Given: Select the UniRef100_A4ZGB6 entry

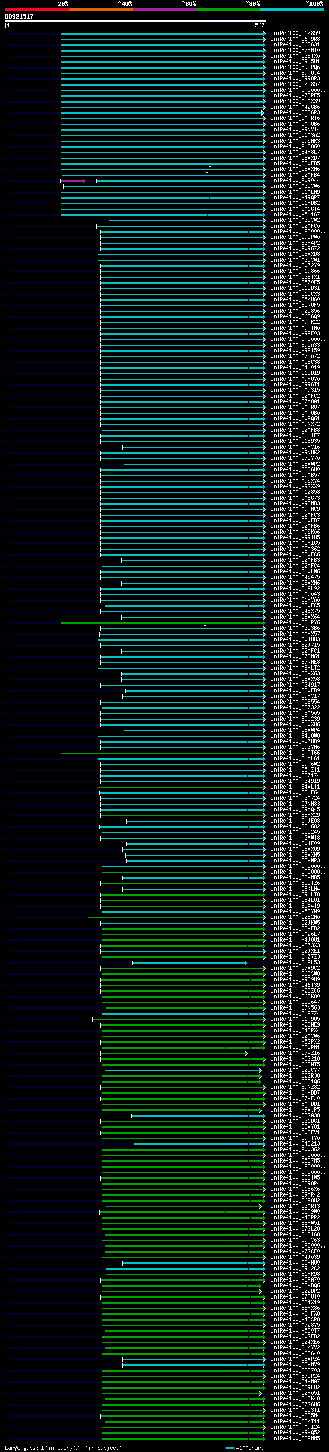Looking at the screenshot, I should [x=295, y=107].
